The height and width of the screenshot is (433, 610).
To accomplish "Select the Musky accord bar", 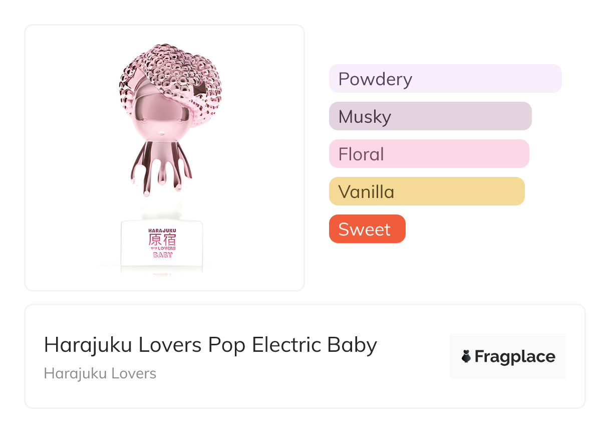I will tap(430, 116).
